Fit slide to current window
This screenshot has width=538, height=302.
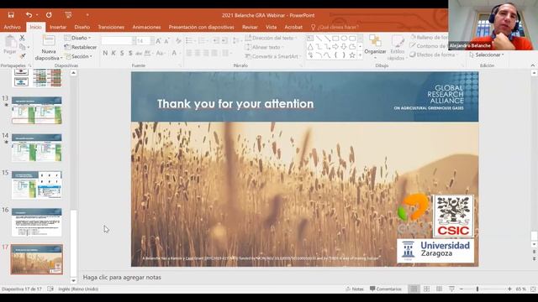click(x=533, y=289)
